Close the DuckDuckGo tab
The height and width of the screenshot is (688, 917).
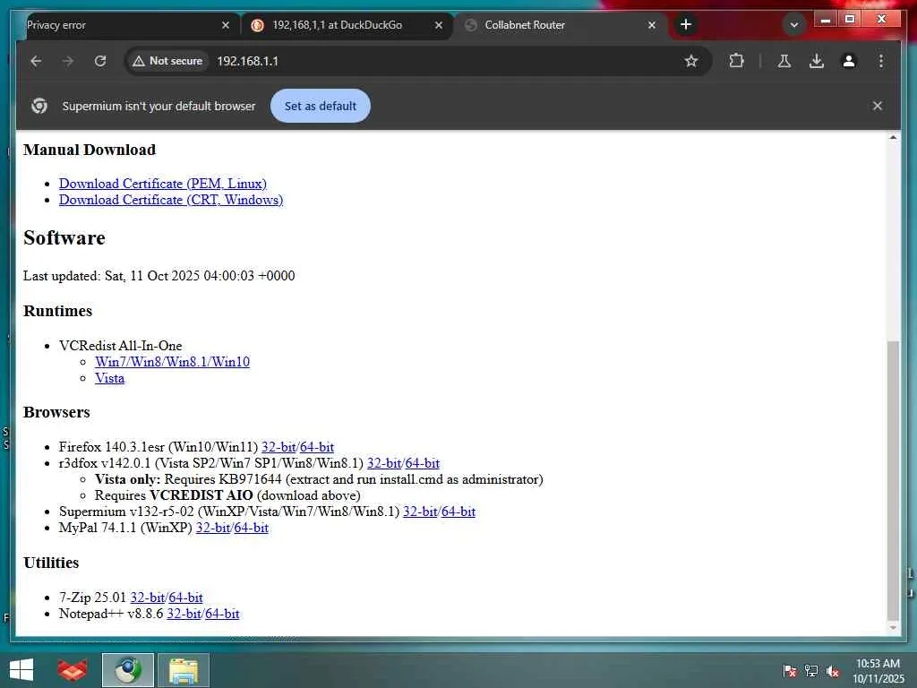click(x=439, y=25)
